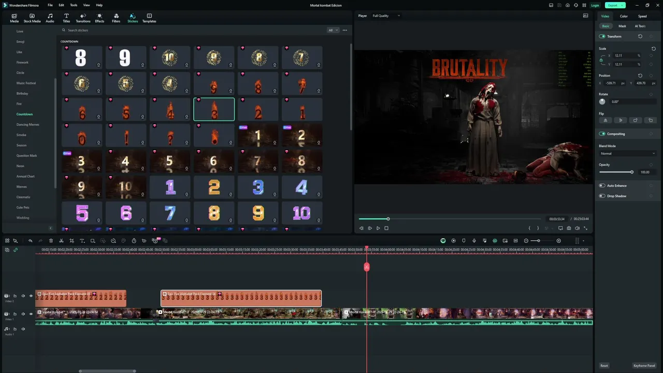Switch to the Speed tab
The image size is (663, 373).
click(642, 16)
